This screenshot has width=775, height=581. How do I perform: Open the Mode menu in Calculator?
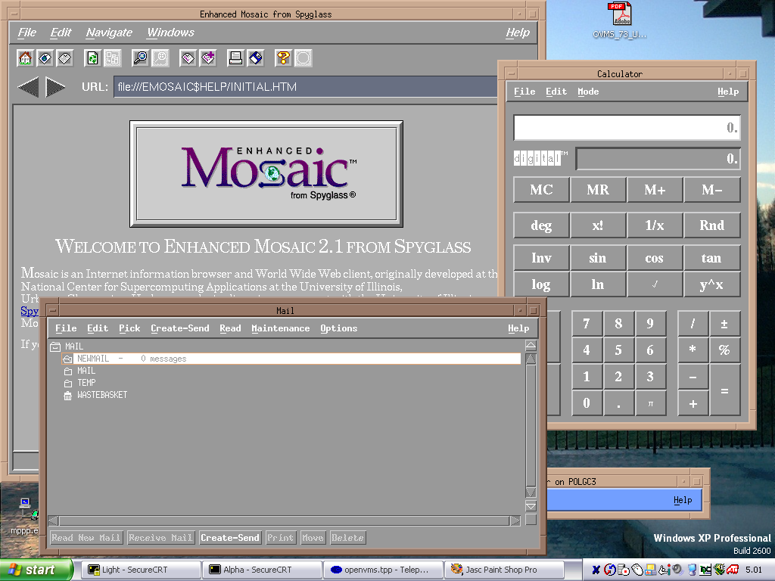[587, 92]
